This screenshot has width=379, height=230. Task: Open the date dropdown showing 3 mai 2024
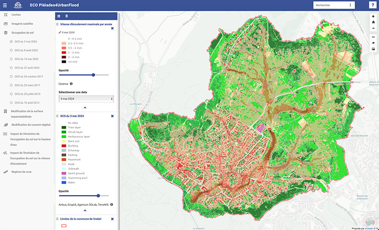pos(85,99)
